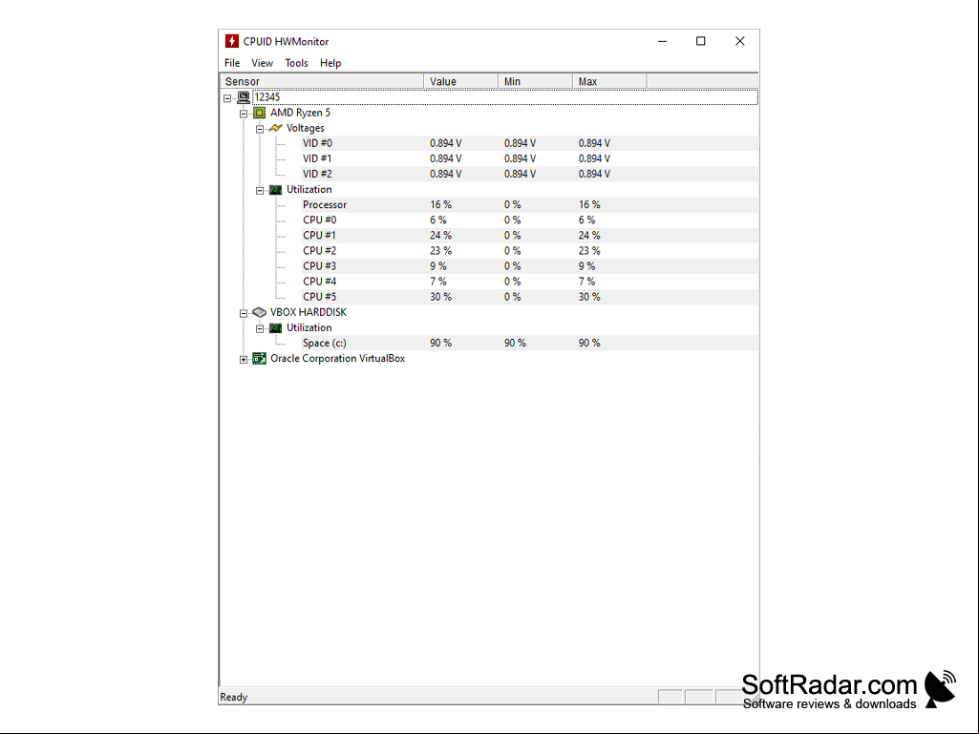Click the Sensor column header

[322, 81]
